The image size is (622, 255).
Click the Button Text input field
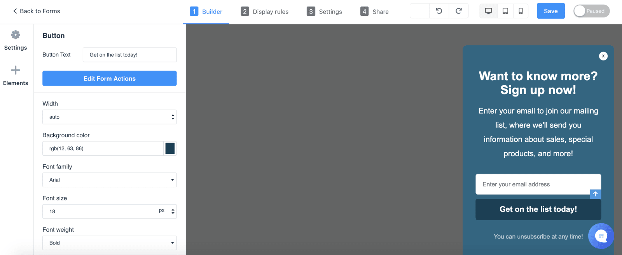pyautogui.click(x=129, y=55)
